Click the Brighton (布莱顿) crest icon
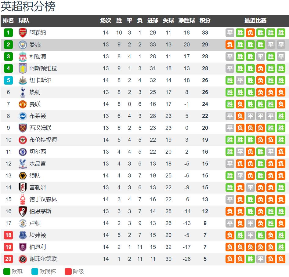Image resolution: width=289 pixels, height=277 pixels. tap(23, 116)
